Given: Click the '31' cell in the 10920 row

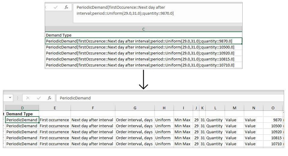Looking at the screenshot, I should coord(202,132).
